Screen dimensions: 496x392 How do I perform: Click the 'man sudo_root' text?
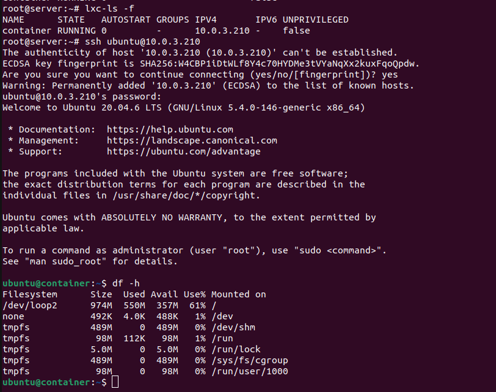65,261
